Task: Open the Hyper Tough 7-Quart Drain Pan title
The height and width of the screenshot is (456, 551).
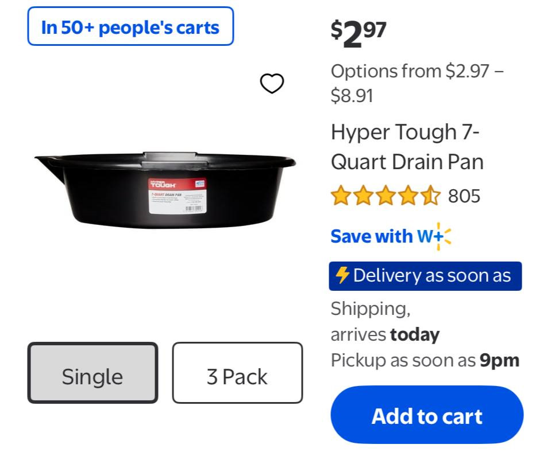Action: click(x=407, y=147)
